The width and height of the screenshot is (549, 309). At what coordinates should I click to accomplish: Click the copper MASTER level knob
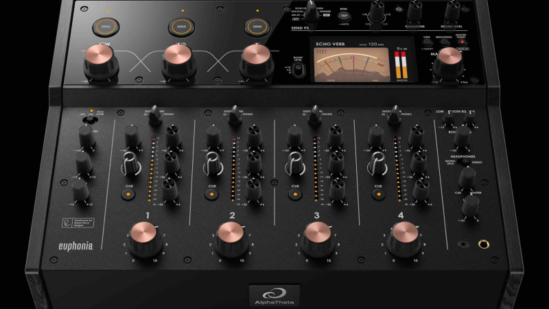point(449,63)
